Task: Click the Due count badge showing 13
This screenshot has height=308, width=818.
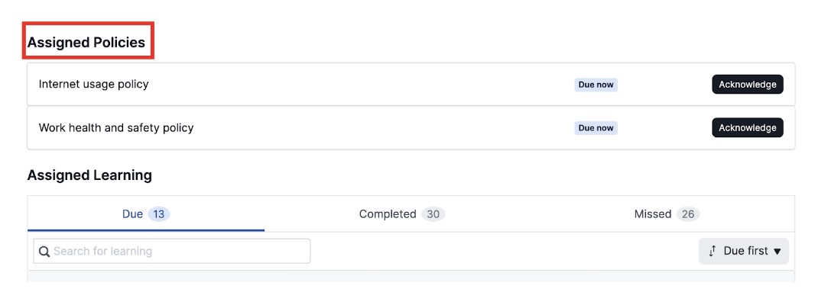Action: click(159, 213)
